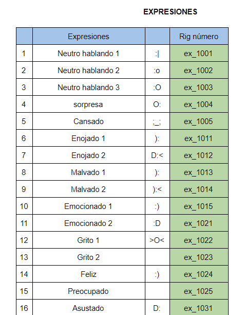Click the EXPRESIONES title heading
Screen dimensions: 244x315
[170, 12]
